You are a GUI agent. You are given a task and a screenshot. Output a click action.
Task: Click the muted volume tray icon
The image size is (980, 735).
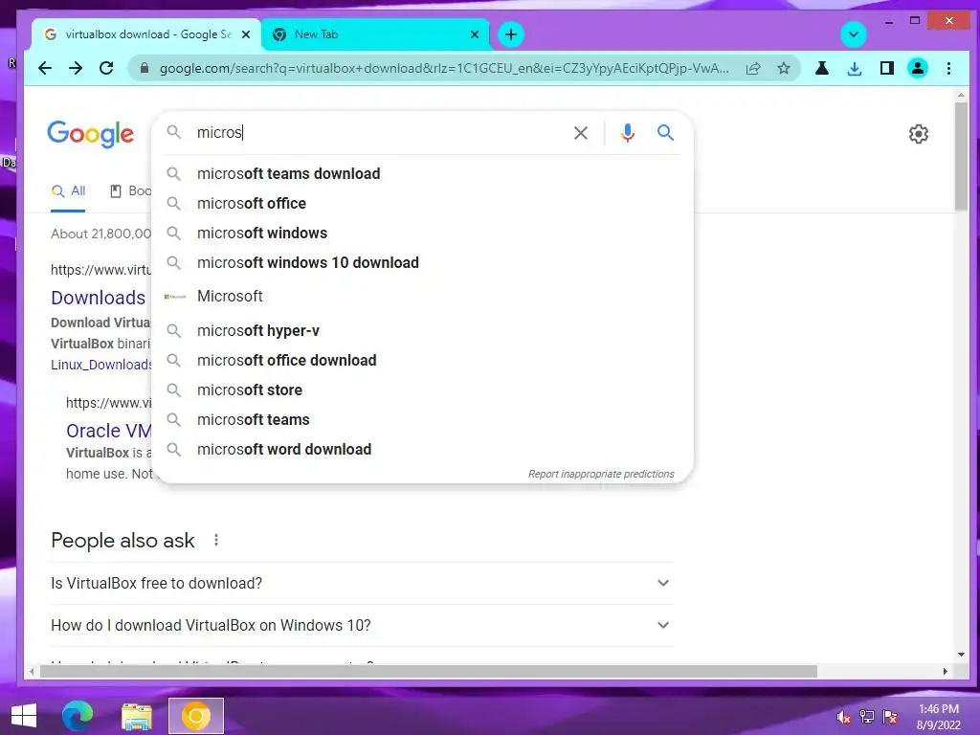point(844,717)
